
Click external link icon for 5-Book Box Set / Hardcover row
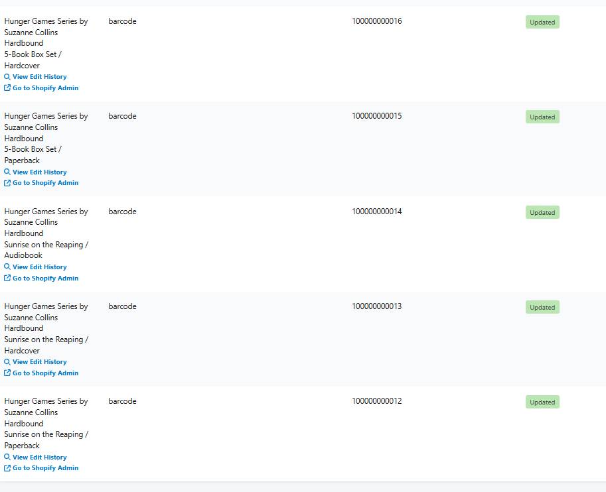click(x=7, y=88)
